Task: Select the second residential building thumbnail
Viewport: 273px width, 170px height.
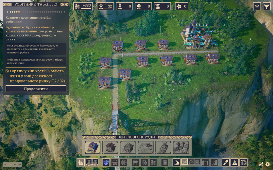Action: click(x=110, y=147)
